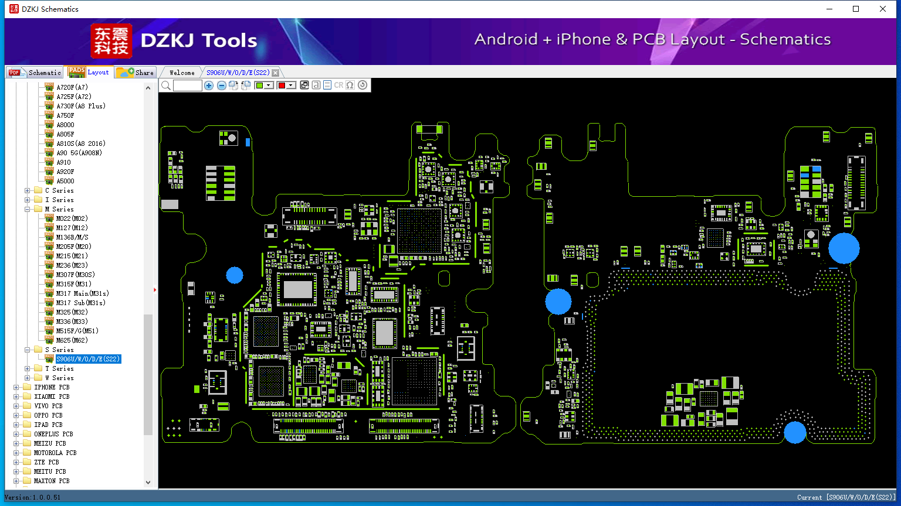Click the magnifier search icon in the toolbar

pos(166,86)
